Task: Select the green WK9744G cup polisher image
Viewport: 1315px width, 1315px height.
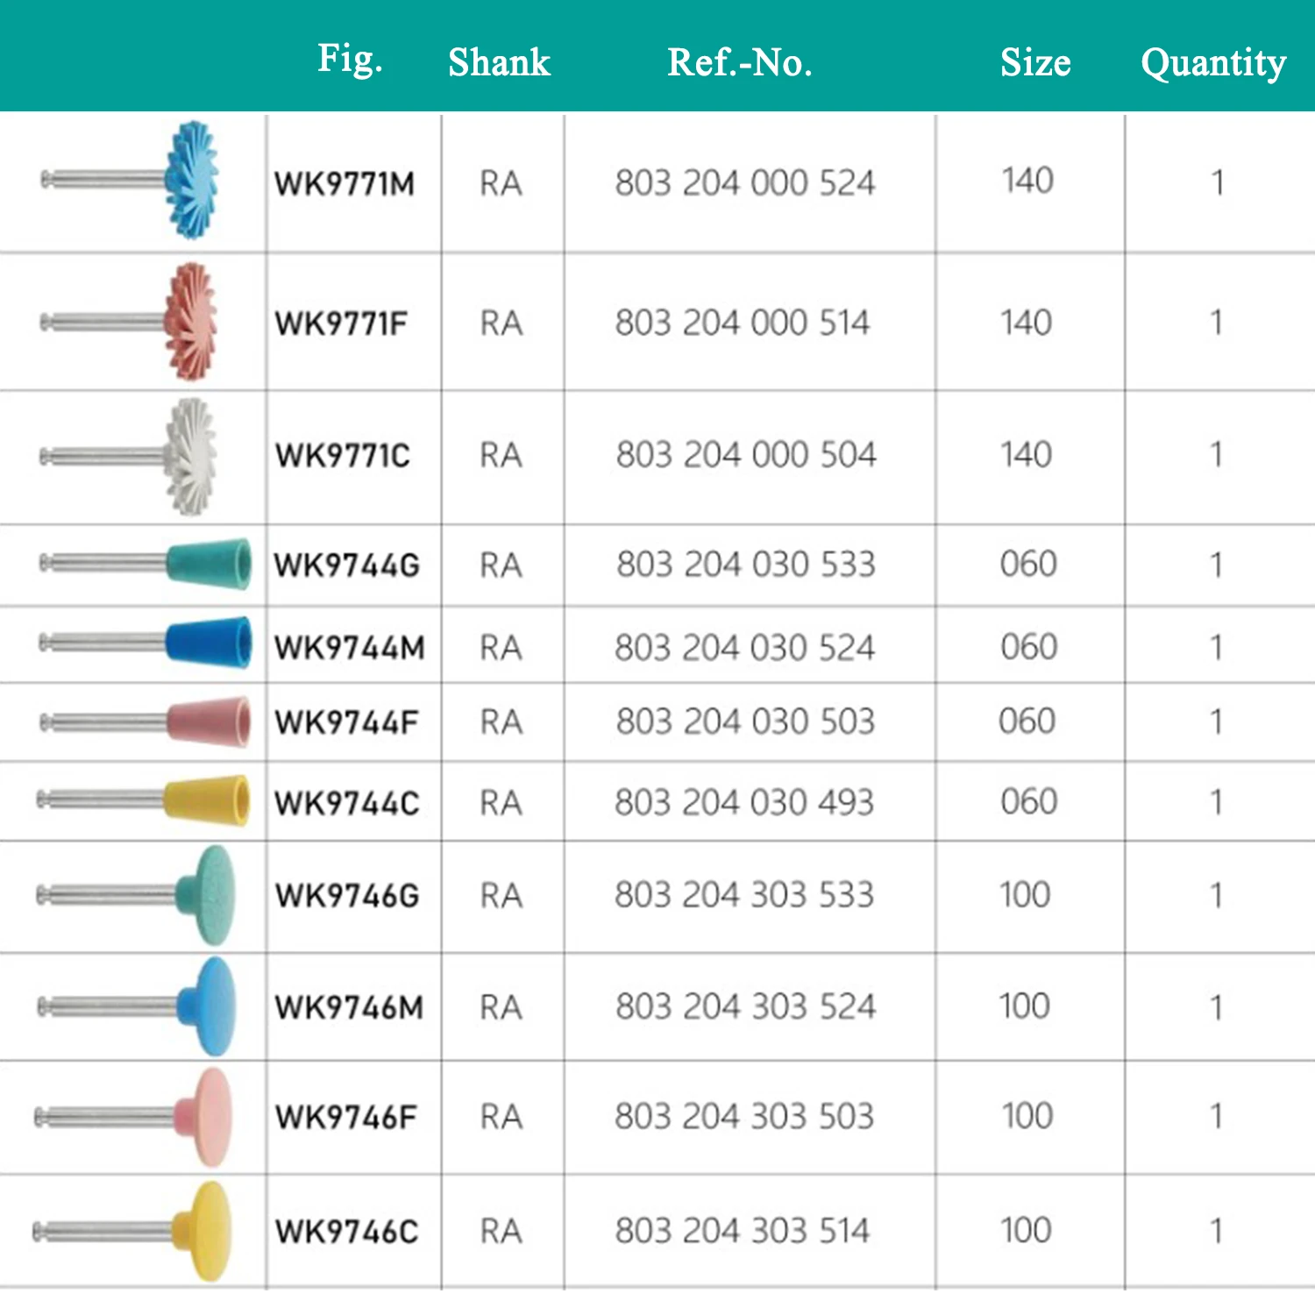Action: (x=208, y=563)
